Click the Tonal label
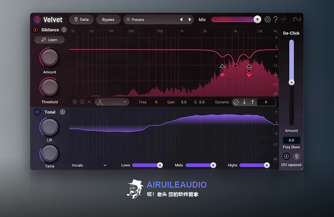 pyautogui.click(x=50, y=112)
